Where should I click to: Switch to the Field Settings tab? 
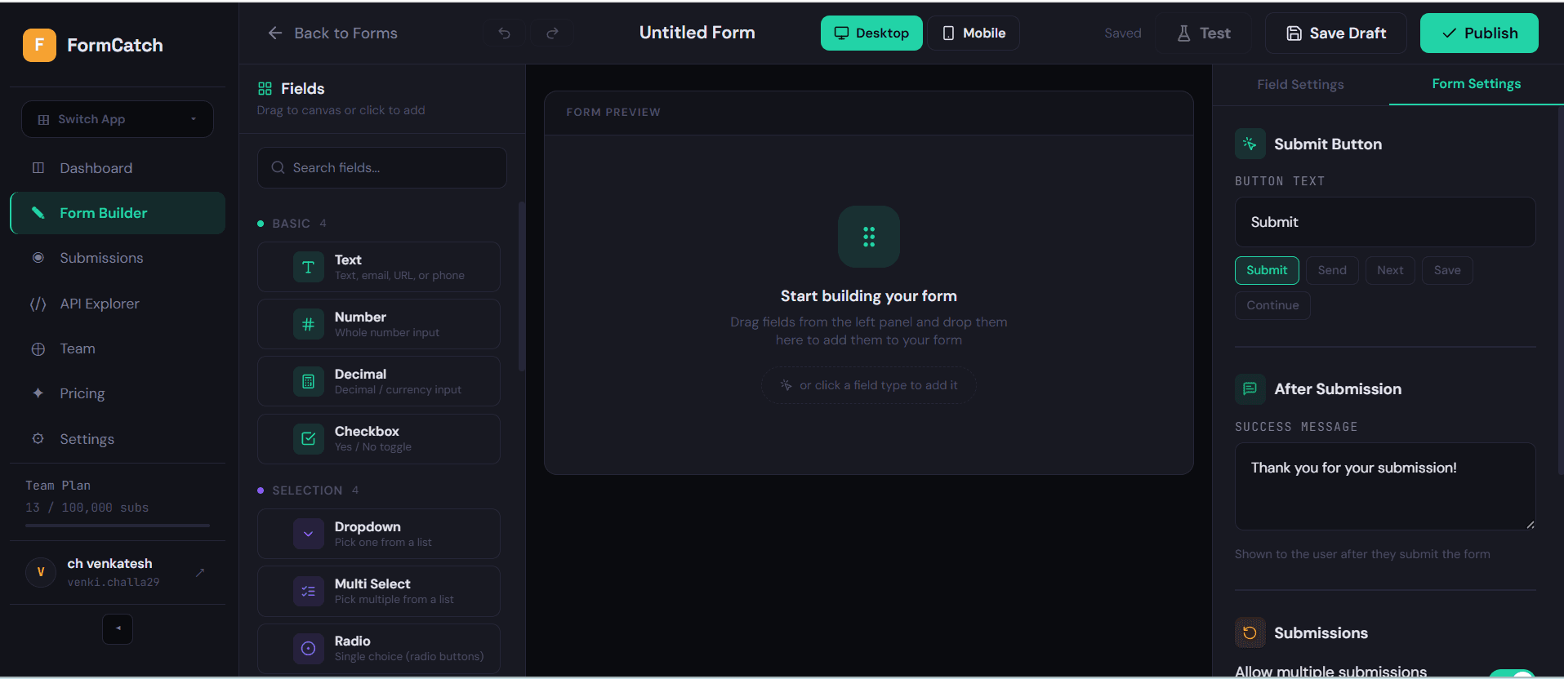1300,84
